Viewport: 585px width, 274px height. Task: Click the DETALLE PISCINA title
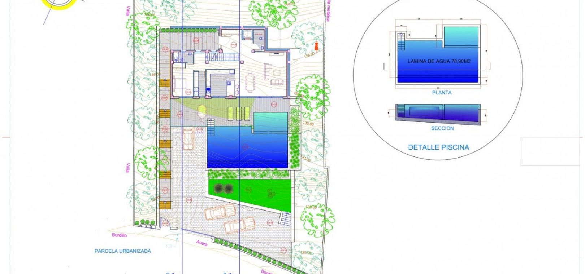click(438, 147)
